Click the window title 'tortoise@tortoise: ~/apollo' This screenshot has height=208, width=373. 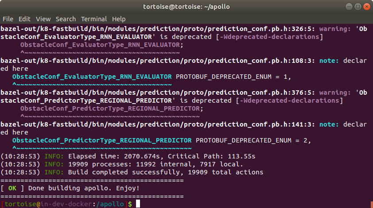(186, 7)
